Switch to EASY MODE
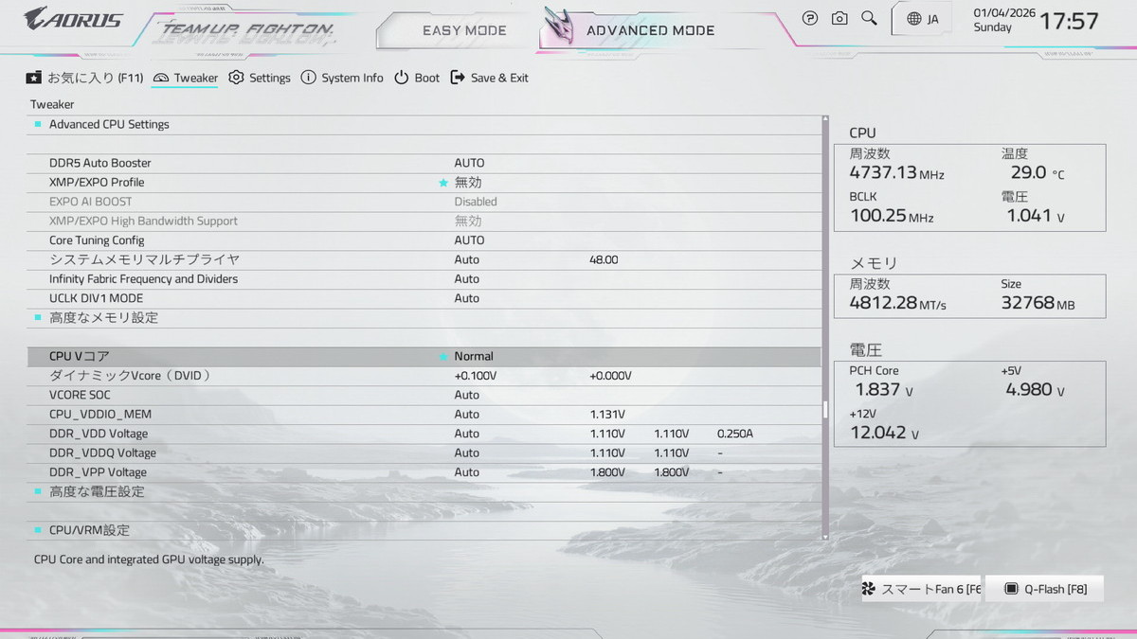 click(x=464, y=30)
